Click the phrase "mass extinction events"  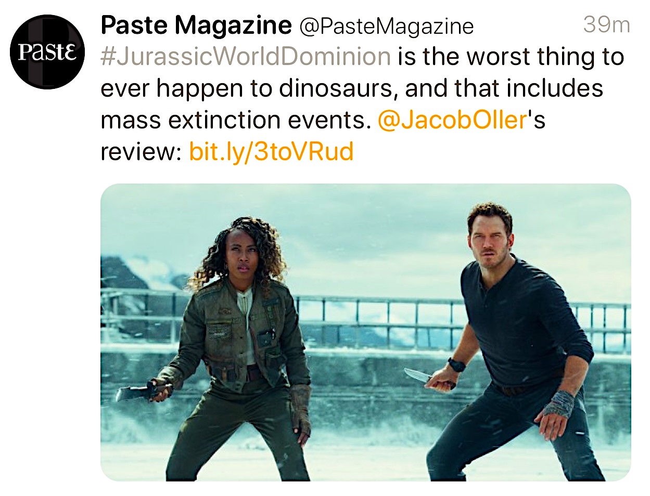tap(235, 120)
